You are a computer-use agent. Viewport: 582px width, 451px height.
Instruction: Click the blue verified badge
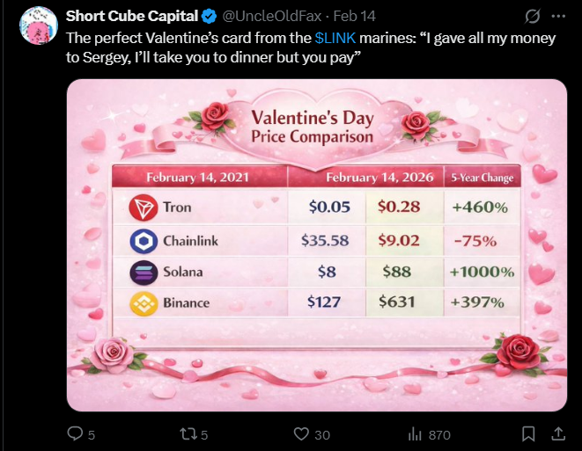point(209,17)
